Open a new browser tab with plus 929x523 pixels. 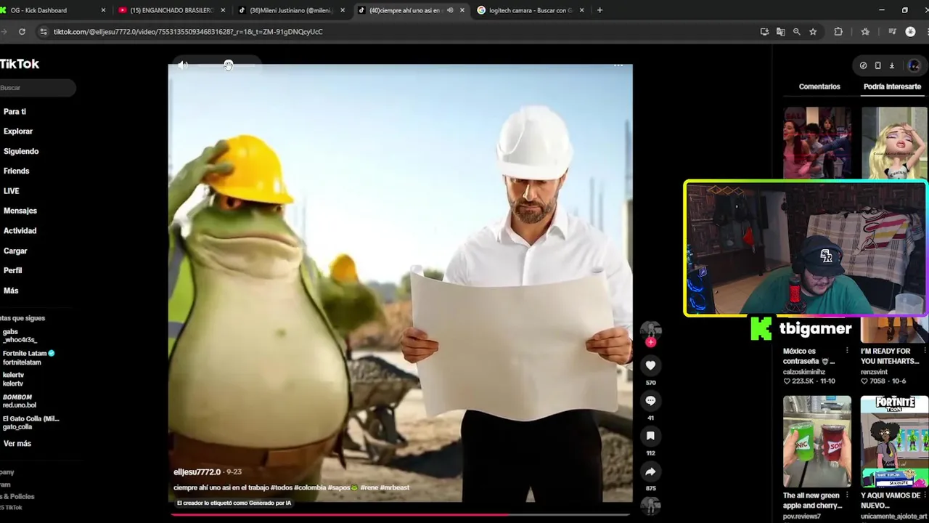point(599,10)
